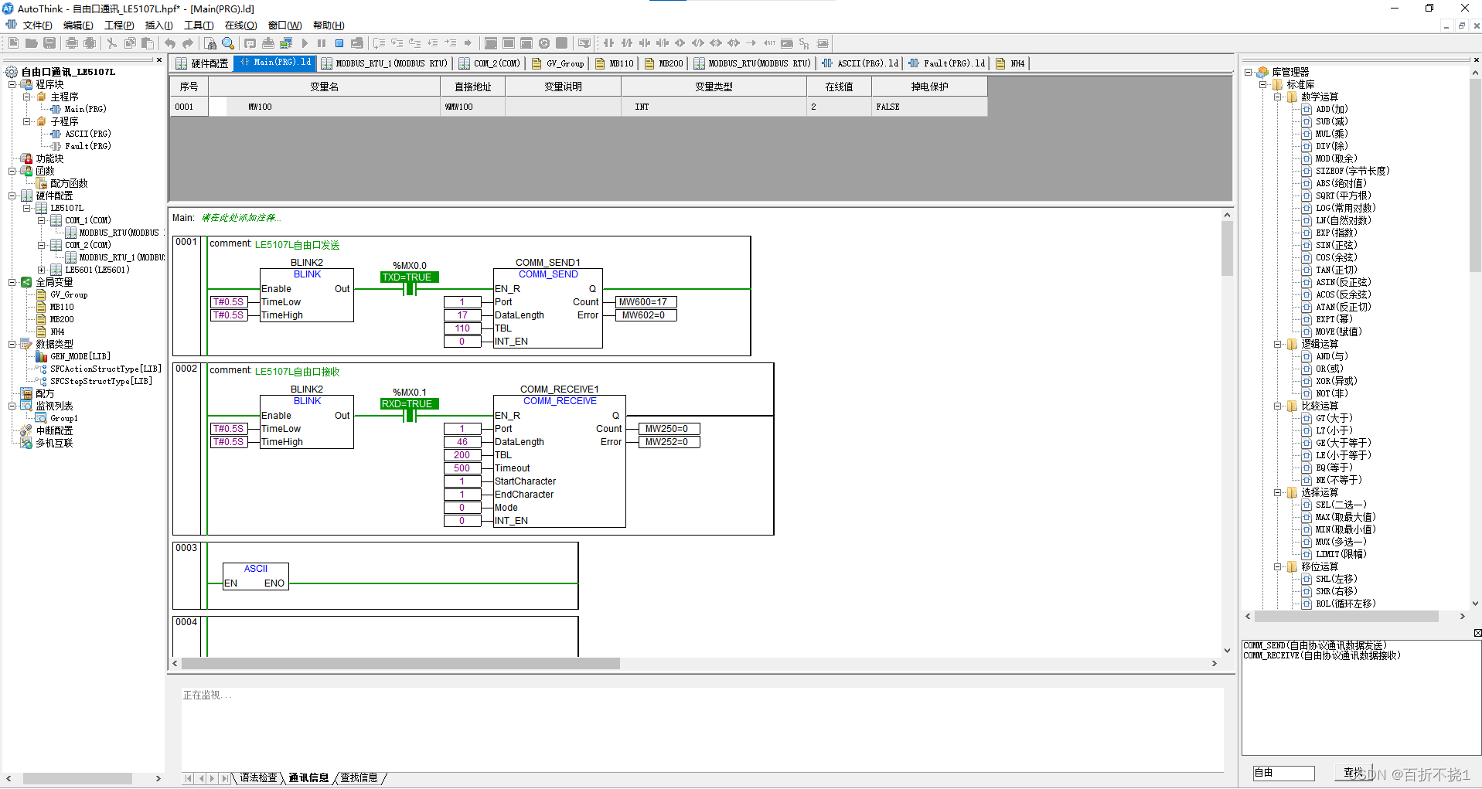
Task: Click the TXD=TRUE contact in rung 0001
Action: [x=410, y=283]
